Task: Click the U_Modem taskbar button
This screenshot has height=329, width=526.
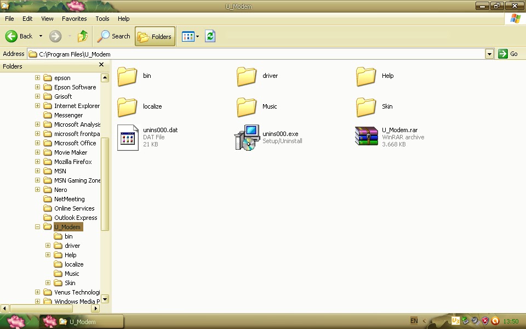Action: click(x=82, y=322)
